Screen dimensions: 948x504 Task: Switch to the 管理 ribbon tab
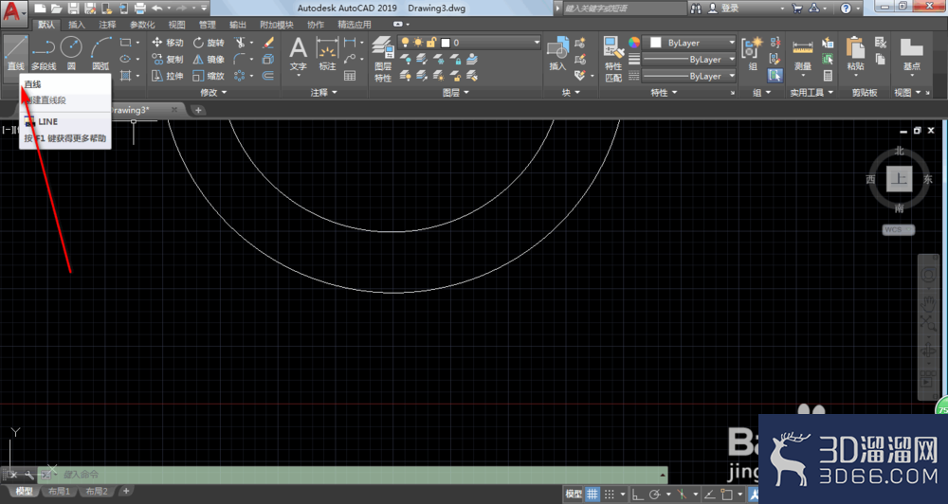(x=208, y=25)
